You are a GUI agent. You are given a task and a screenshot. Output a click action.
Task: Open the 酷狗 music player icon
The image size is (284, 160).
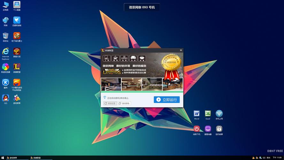(x=6, y=84)
